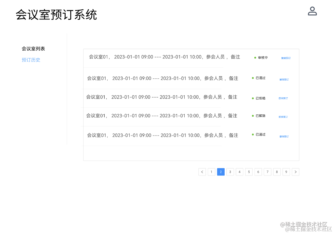The width and height of the screenshot is (334, 234).
Task: Open 会议室列表 in the sidebar
Action: [x=33, y=49]
